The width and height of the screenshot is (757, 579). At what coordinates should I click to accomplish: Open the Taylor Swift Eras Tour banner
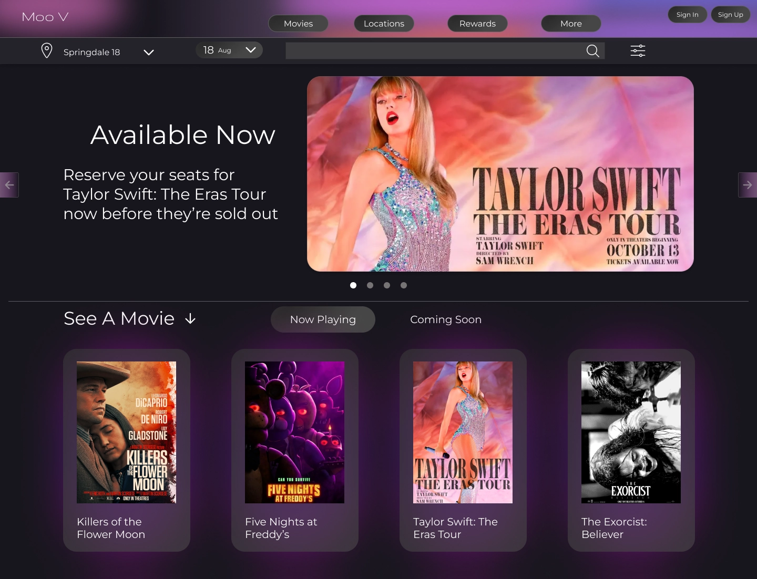pyautogui.click(x=500, y=174)
